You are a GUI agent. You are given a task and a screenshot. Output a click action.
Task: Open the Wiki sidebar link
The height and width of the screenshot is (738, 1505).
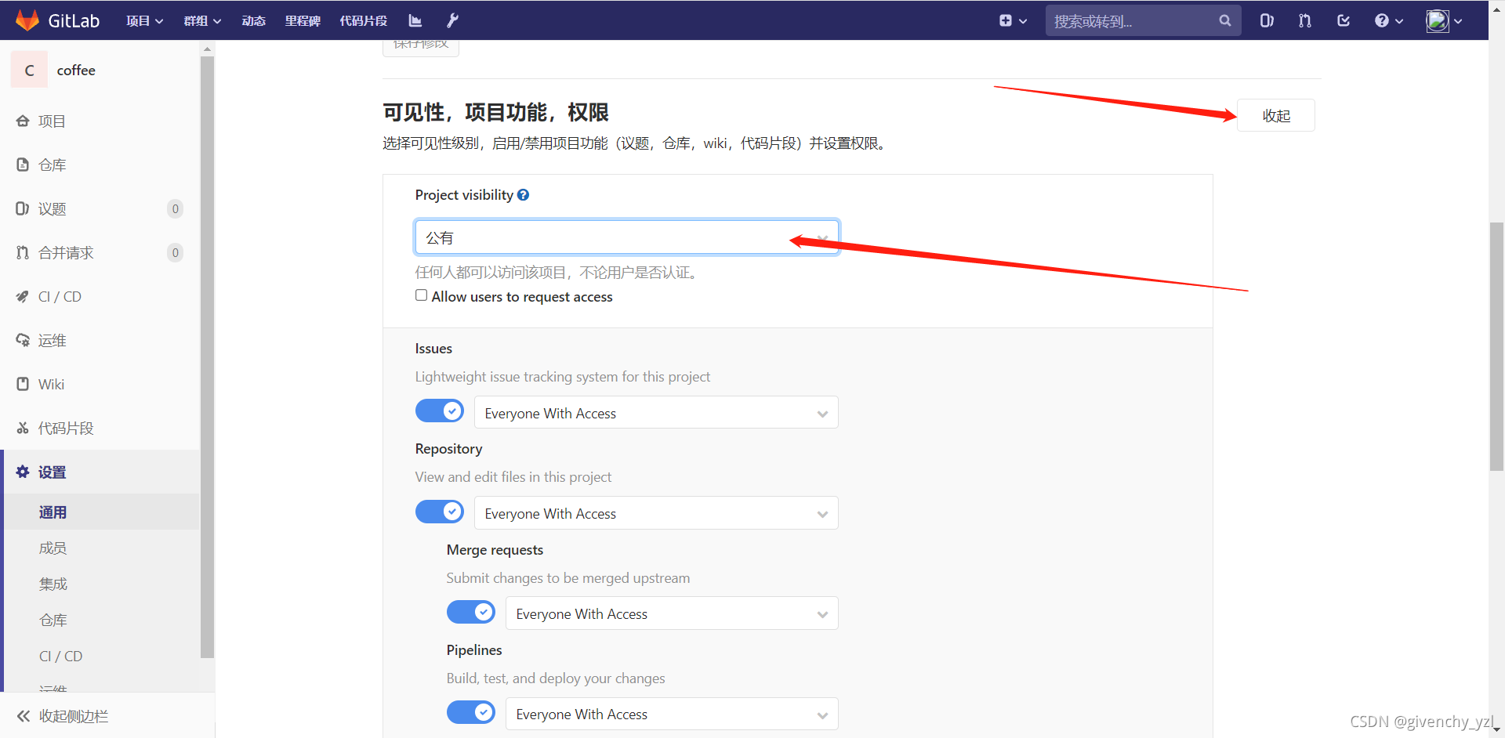coord(51,385)
